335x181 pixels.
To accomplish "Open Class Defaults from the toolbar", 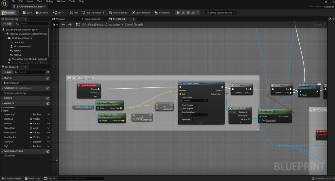I will [x=141, y=13].
